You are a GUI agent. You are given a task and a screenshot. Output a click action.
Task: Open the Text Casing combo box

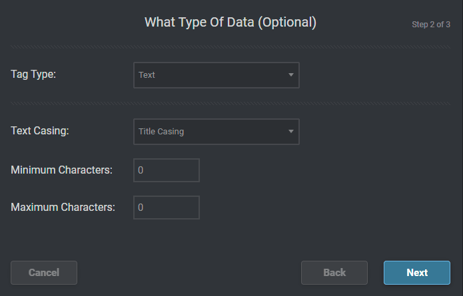pyautogui.click(x=216, y=132)
